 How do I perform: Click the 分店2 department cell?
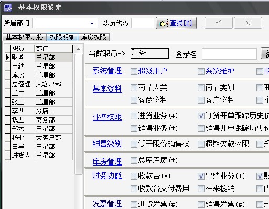(x=53, y=111)
